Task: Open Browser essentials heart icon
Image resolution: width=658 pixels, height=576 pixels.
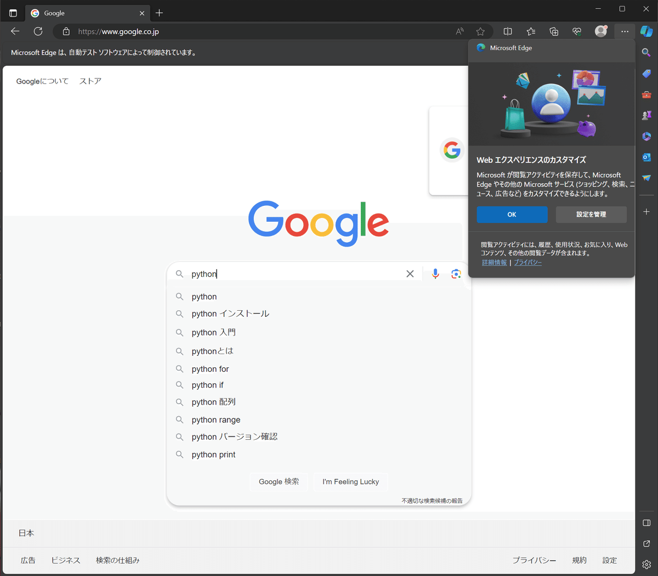Action: pyautogui.click(x=577, y=31)
